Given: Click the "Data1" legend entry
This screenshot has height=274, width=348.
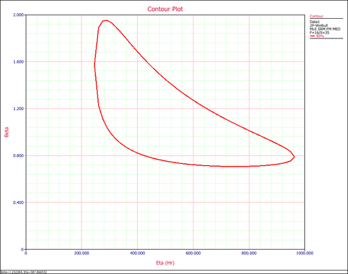Looking at the screenshot, I should (315, 22).
